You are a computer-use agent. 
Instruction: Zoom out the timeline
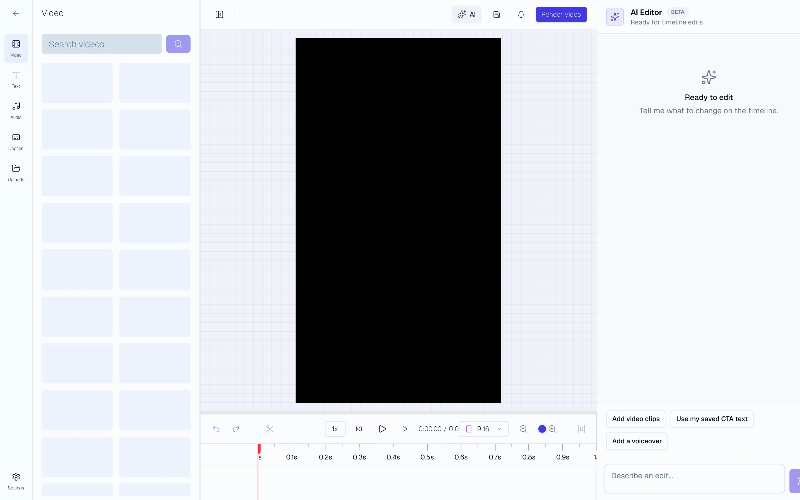[523, 429]
